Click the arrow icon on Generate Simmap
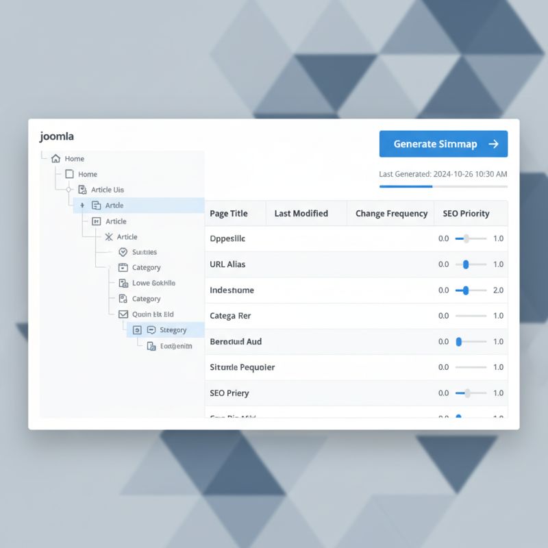The width and height of the screenshot is (548, 548). tap(493, 144)
